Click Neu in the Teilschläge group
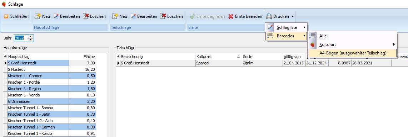 point(119,16)
